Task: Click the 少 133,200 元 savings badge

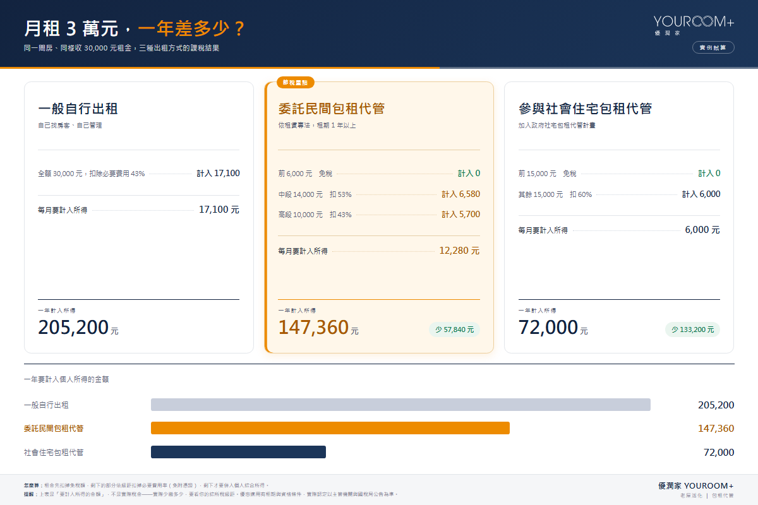Action: tap(692, 330)
